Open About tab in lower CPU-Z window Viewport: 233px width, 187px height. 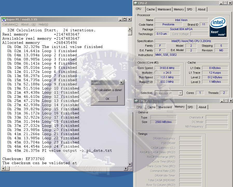202,107
